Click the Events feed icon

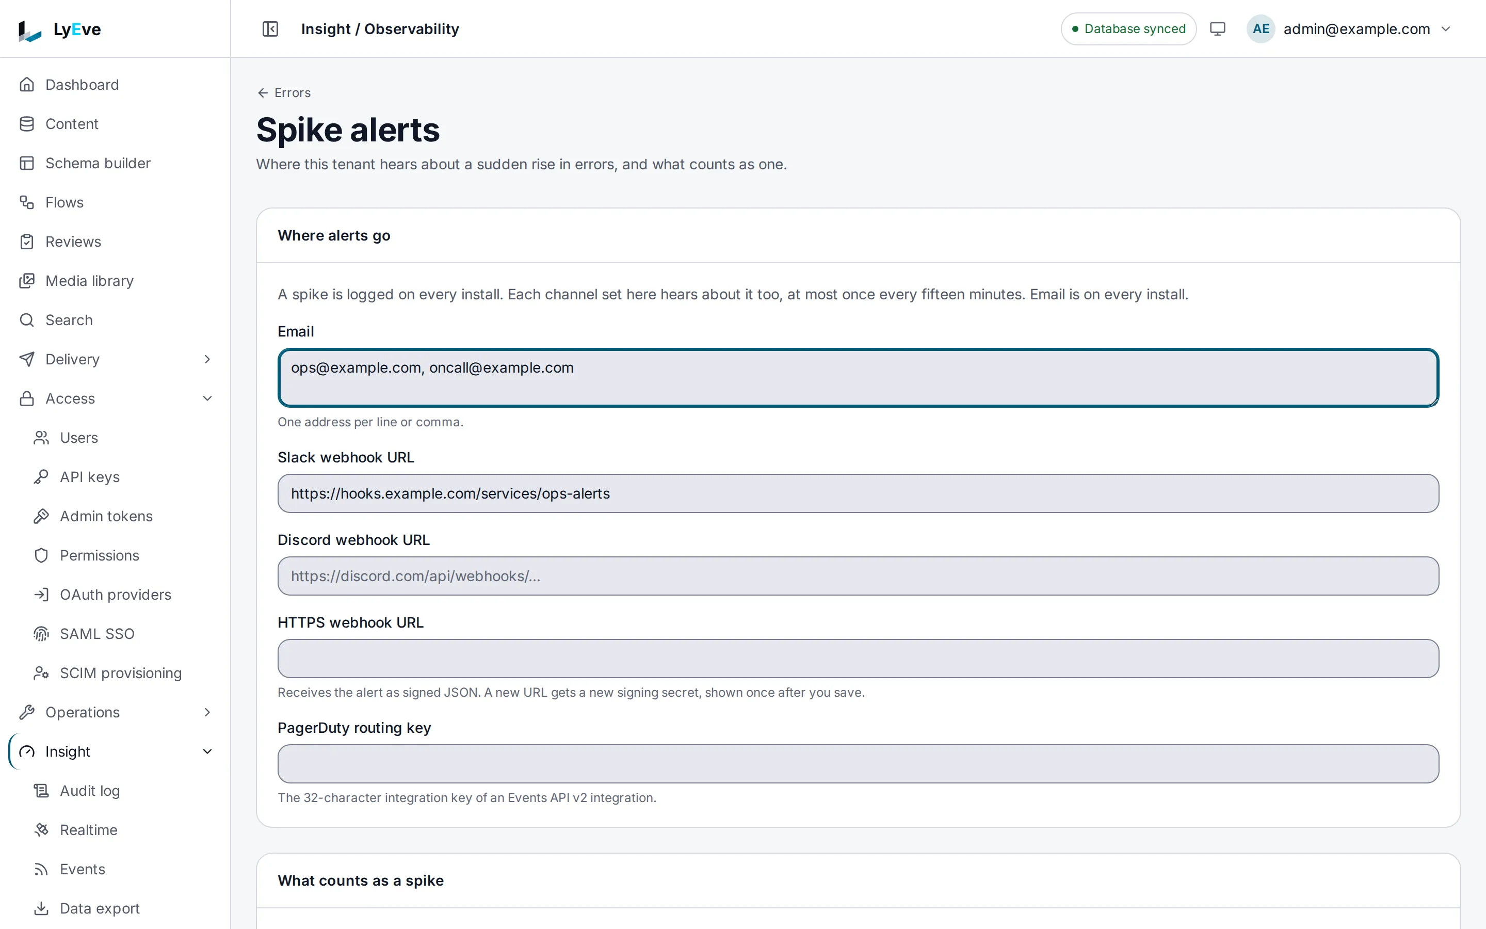click(x=41, y=870)
